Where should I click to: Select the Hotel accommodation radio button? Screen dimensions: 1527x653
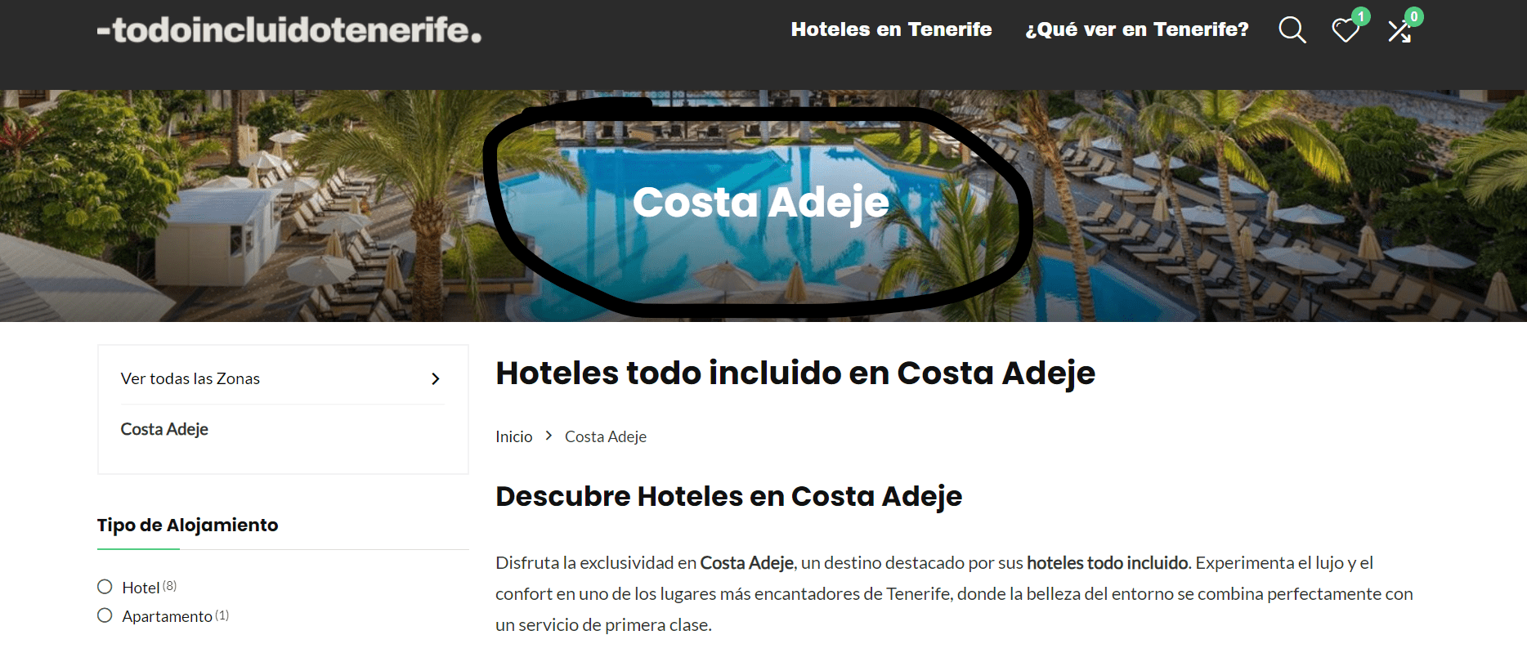point(105,587)
